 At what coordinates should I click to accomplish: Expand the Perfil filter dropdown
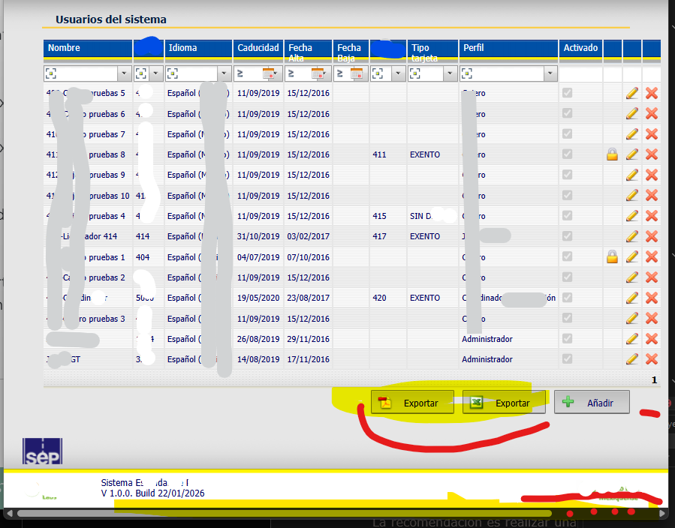coord(550,73)
